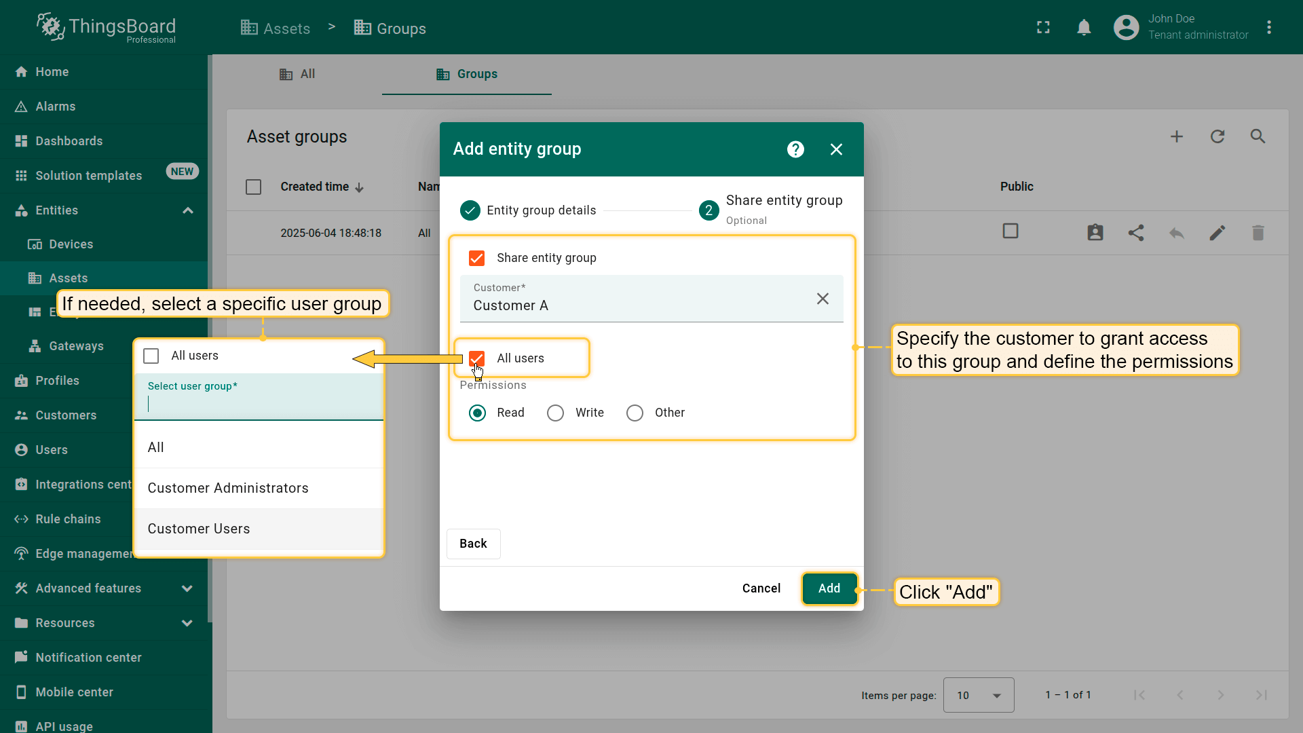Click the share group icon in row
Screen dimensions: 1303x733
point(1135,233)
